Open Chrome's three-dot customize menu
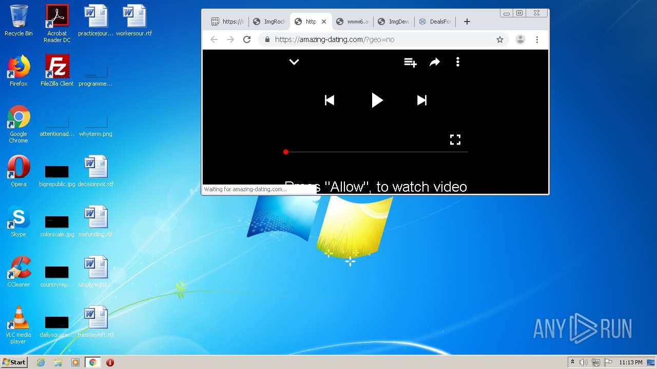The width and height of the screenshot is (657, 369). tap(537, 39)
